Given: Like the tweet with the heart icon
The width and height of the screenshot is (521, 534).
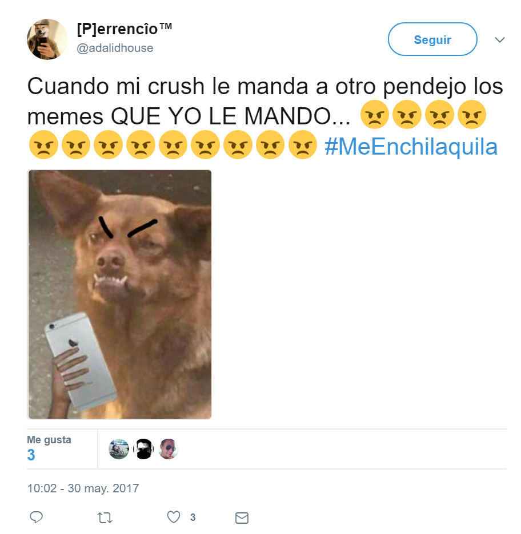Looking at the screenshot, I should coord(174,517).
